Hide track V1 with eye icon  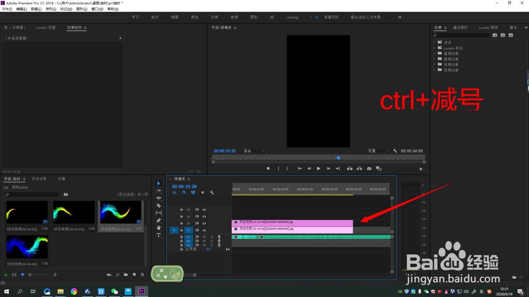tap(204, 230)
